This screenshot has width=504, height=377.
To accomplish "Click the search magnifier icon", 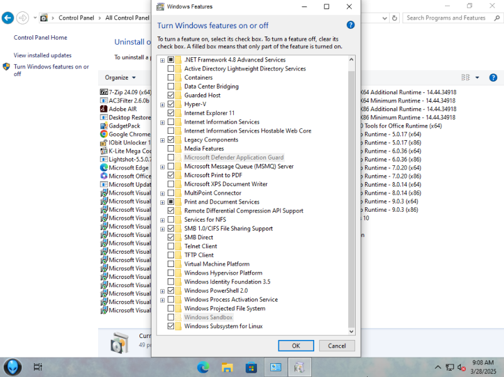I will tap(496, 18).
